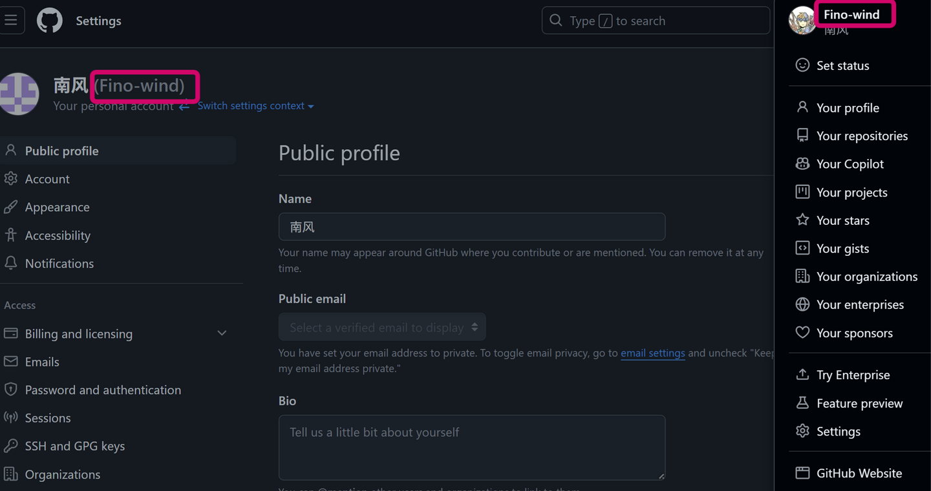Click the Fino-wind username in the user menu

point(851,14)
